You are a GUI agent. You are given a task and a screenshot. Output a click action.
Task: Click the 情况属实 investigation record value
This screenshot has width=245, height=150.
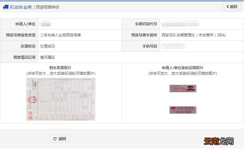coord(47,57)
